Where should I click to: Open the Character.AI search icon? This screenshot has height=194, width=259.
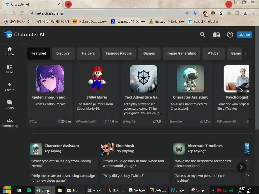point(203,35)
